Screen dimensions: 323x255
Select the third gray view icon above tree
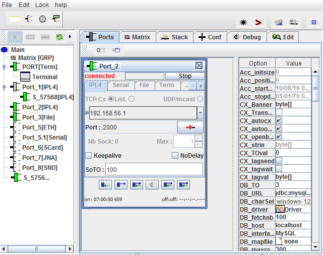(45, 37)
